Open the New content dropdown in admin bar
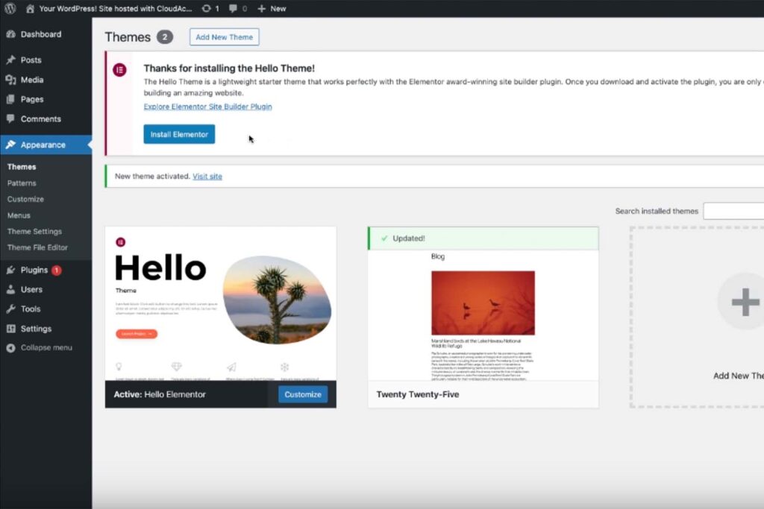Image resolution: width=764 pixels, height=509 pixels. tap(272, 8)
